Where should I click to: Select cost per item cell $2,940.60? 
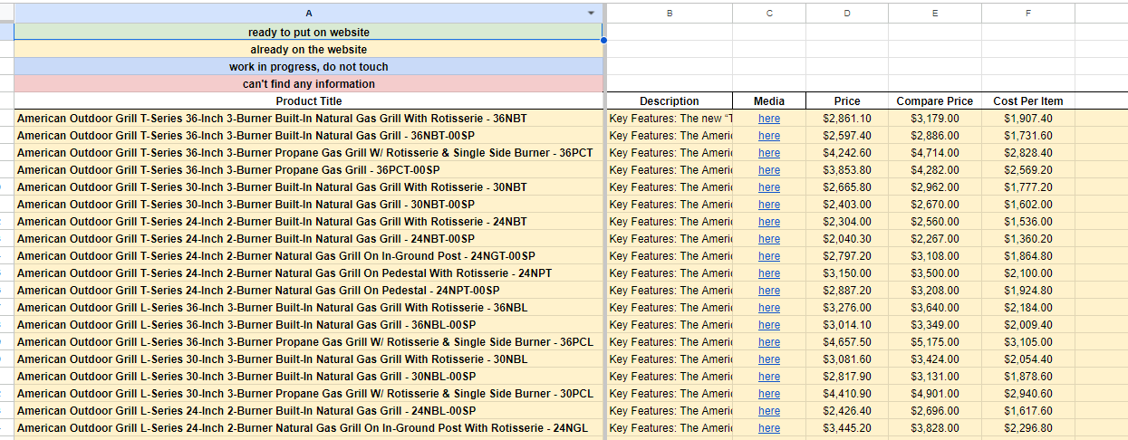click(x=1028, y=394)
